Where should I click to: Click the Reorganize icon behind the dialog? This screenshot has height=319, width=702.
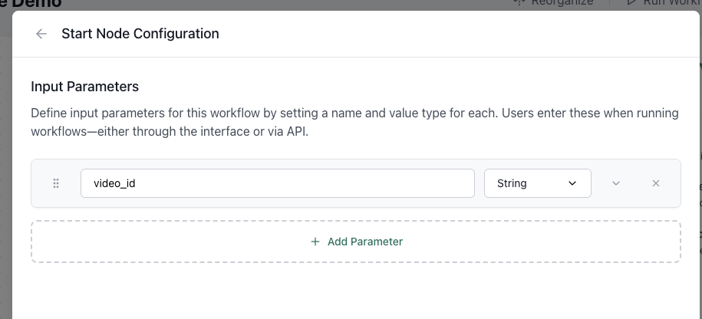pyautogui.click(x=520, y=3)
